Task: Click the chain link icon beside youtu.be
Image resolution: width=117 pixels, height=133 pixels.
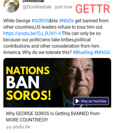Action: [9, 127]
